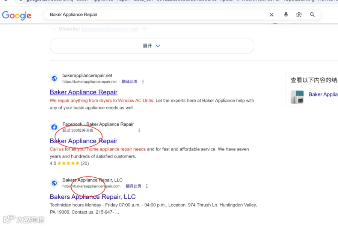Focus the Baker Appliance Repair search field

155,14
